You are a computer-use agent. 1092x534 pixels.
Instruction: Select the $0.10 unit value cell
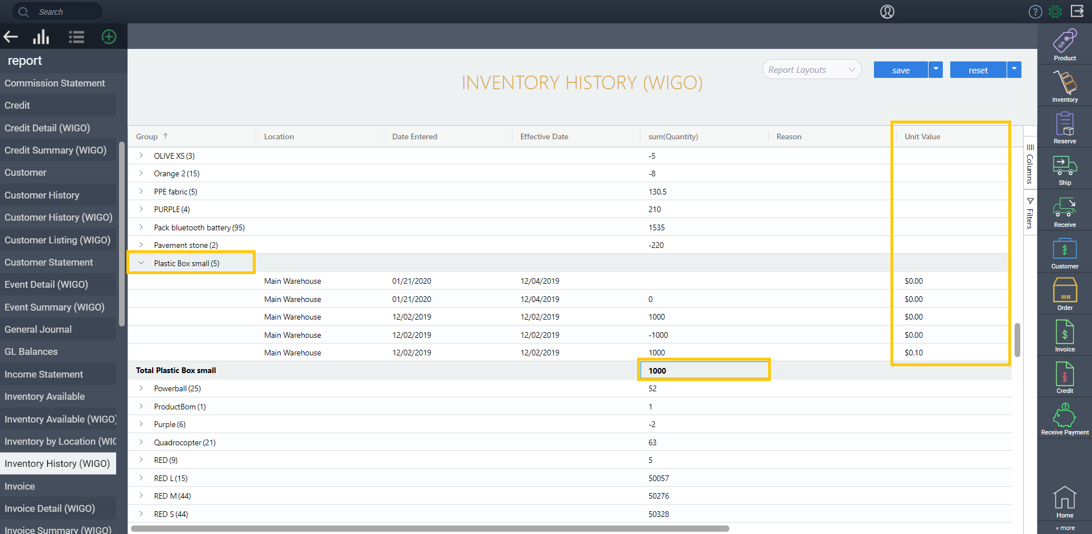[954, 353]
